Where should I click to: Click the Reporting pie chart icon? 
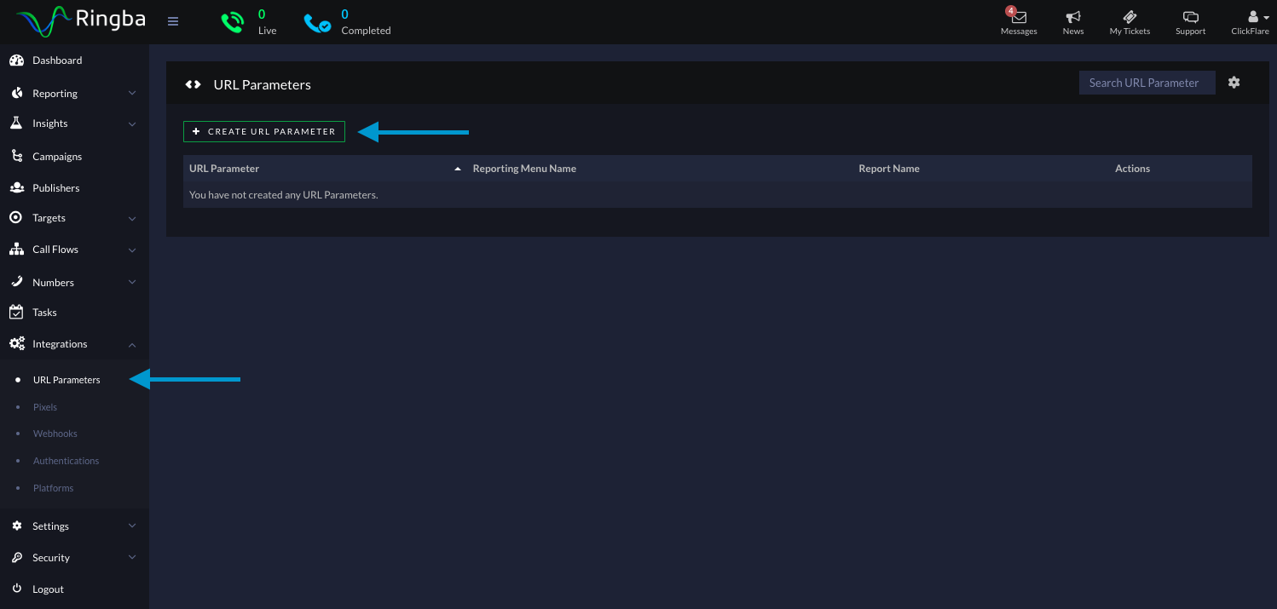pos(16,93)
